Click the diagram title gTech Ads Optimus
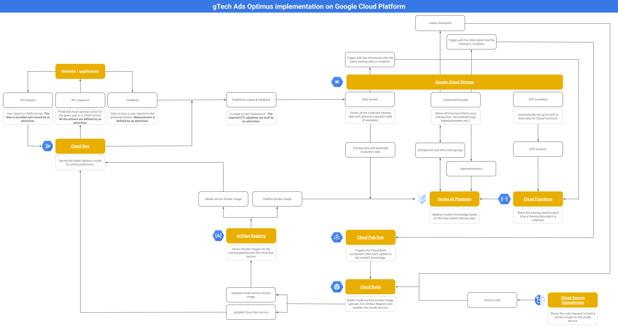Screen dimensions: 618x333 [309, 6]
